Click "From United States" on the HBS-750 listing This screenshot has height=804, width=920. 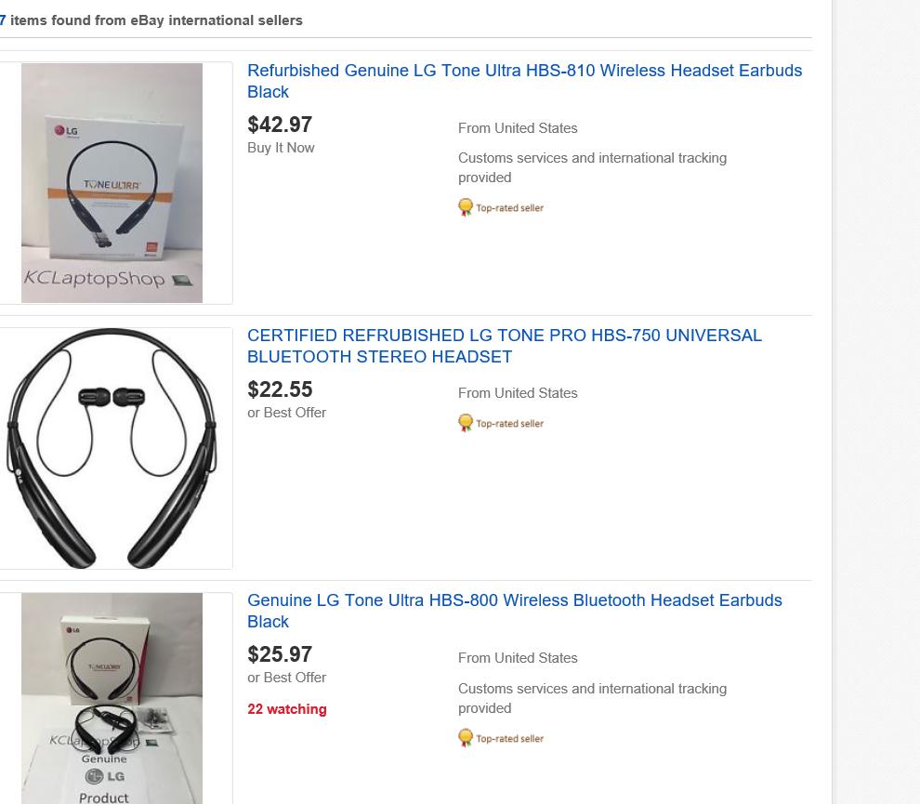pyautogui.click(x=518, y=393)
